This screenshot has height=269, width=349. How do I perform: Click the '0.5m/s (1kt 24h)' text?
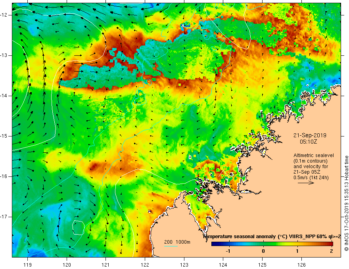pyautogui.click(x=311, y=178)
